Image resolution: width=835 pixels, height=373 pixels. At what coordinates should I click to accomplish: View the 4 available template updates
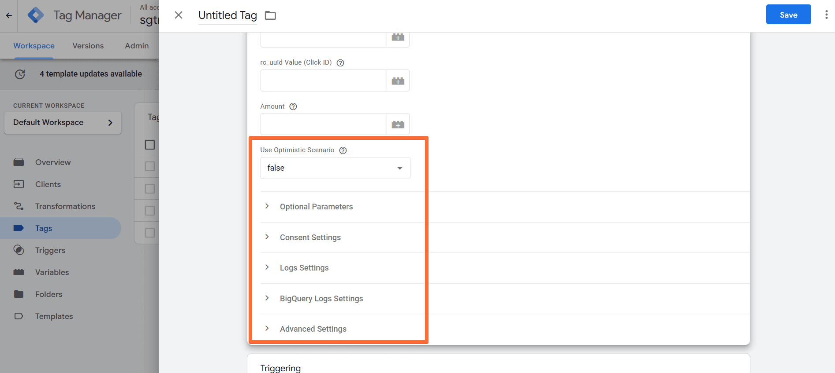[x=90, y=74]
